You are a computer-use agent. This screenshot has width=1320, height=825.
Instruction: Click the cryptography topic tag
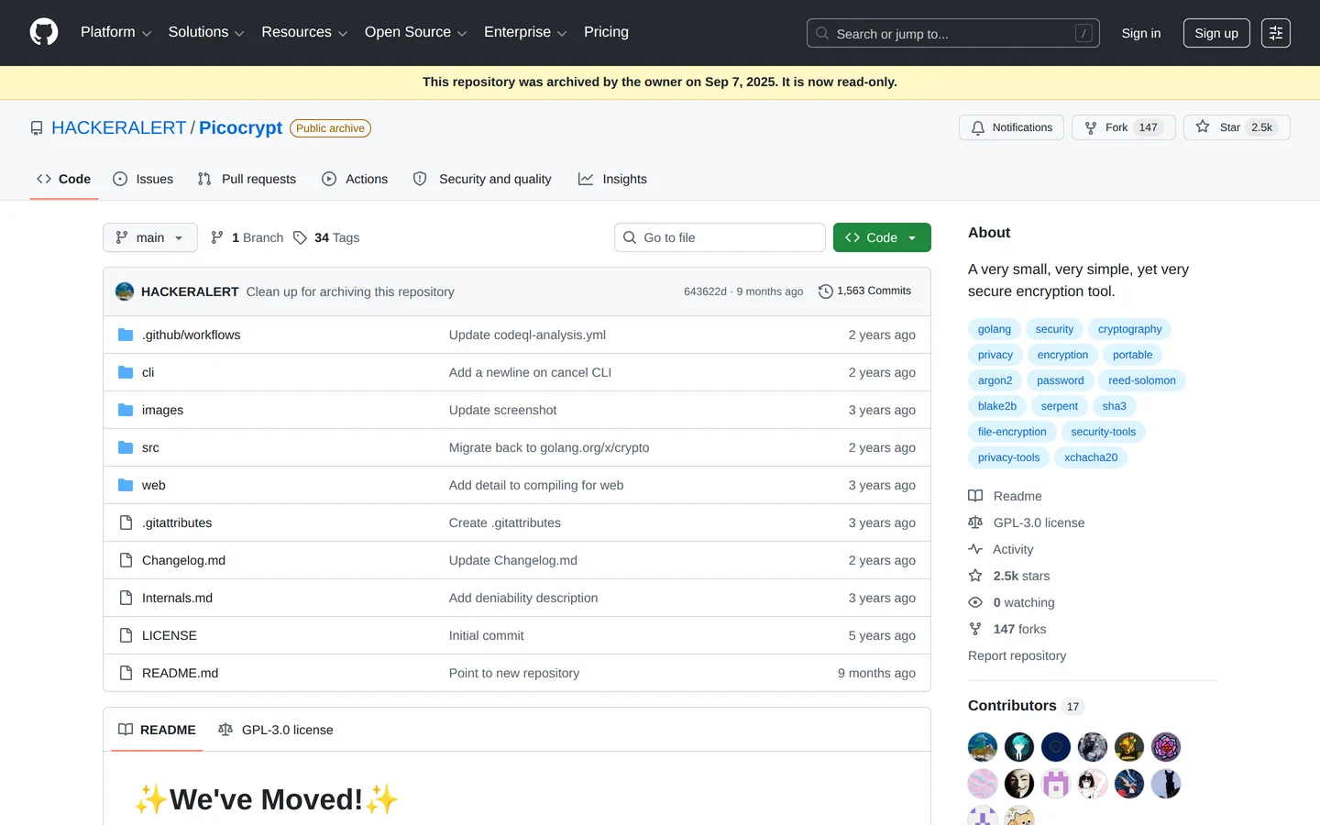coord(1130,329)
